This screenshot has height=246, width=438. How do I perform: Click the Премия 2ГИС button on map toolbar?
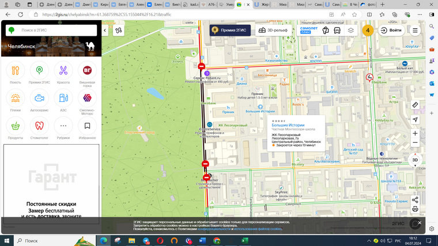230,30
